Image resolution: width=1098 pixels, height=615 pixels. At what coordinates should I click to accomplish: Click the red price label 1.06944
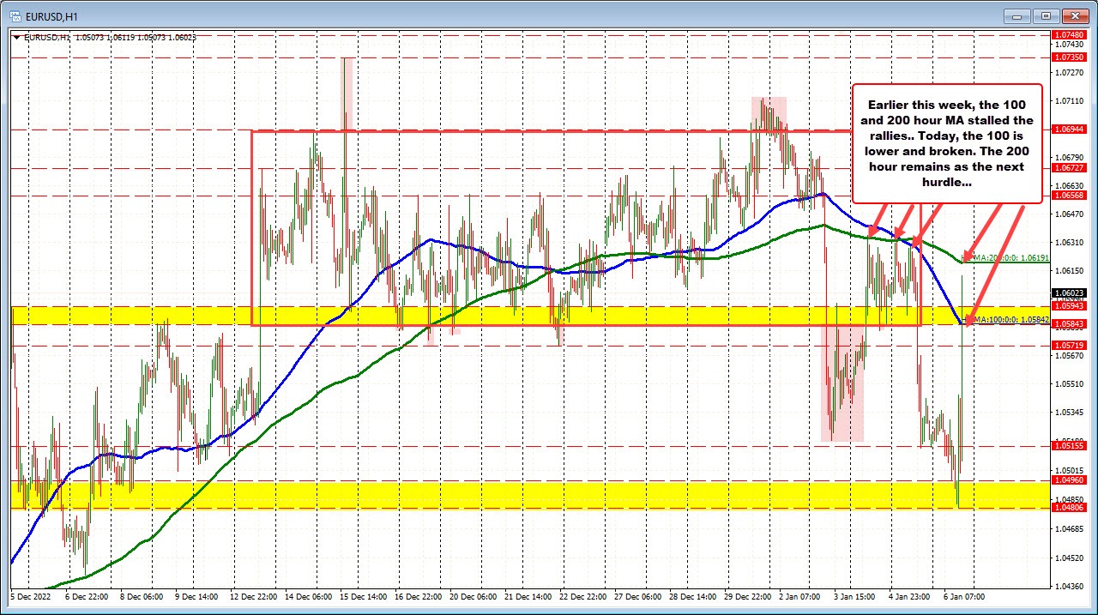coord(1069,129)
